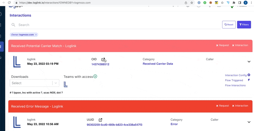Toggle the browser side panel icon

[240, 3]
